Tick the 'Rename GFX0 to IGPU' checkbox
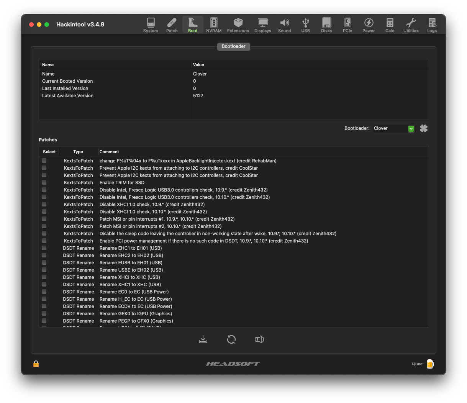Image resolution: width=467 pixels, height=403 pixels. tap(44, 314)
